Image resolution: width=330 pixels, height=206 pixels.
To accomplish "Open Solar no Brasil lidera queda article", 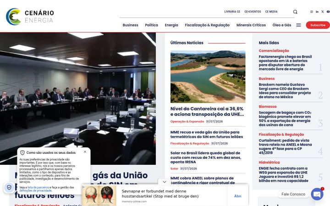I will pos(206,157).
